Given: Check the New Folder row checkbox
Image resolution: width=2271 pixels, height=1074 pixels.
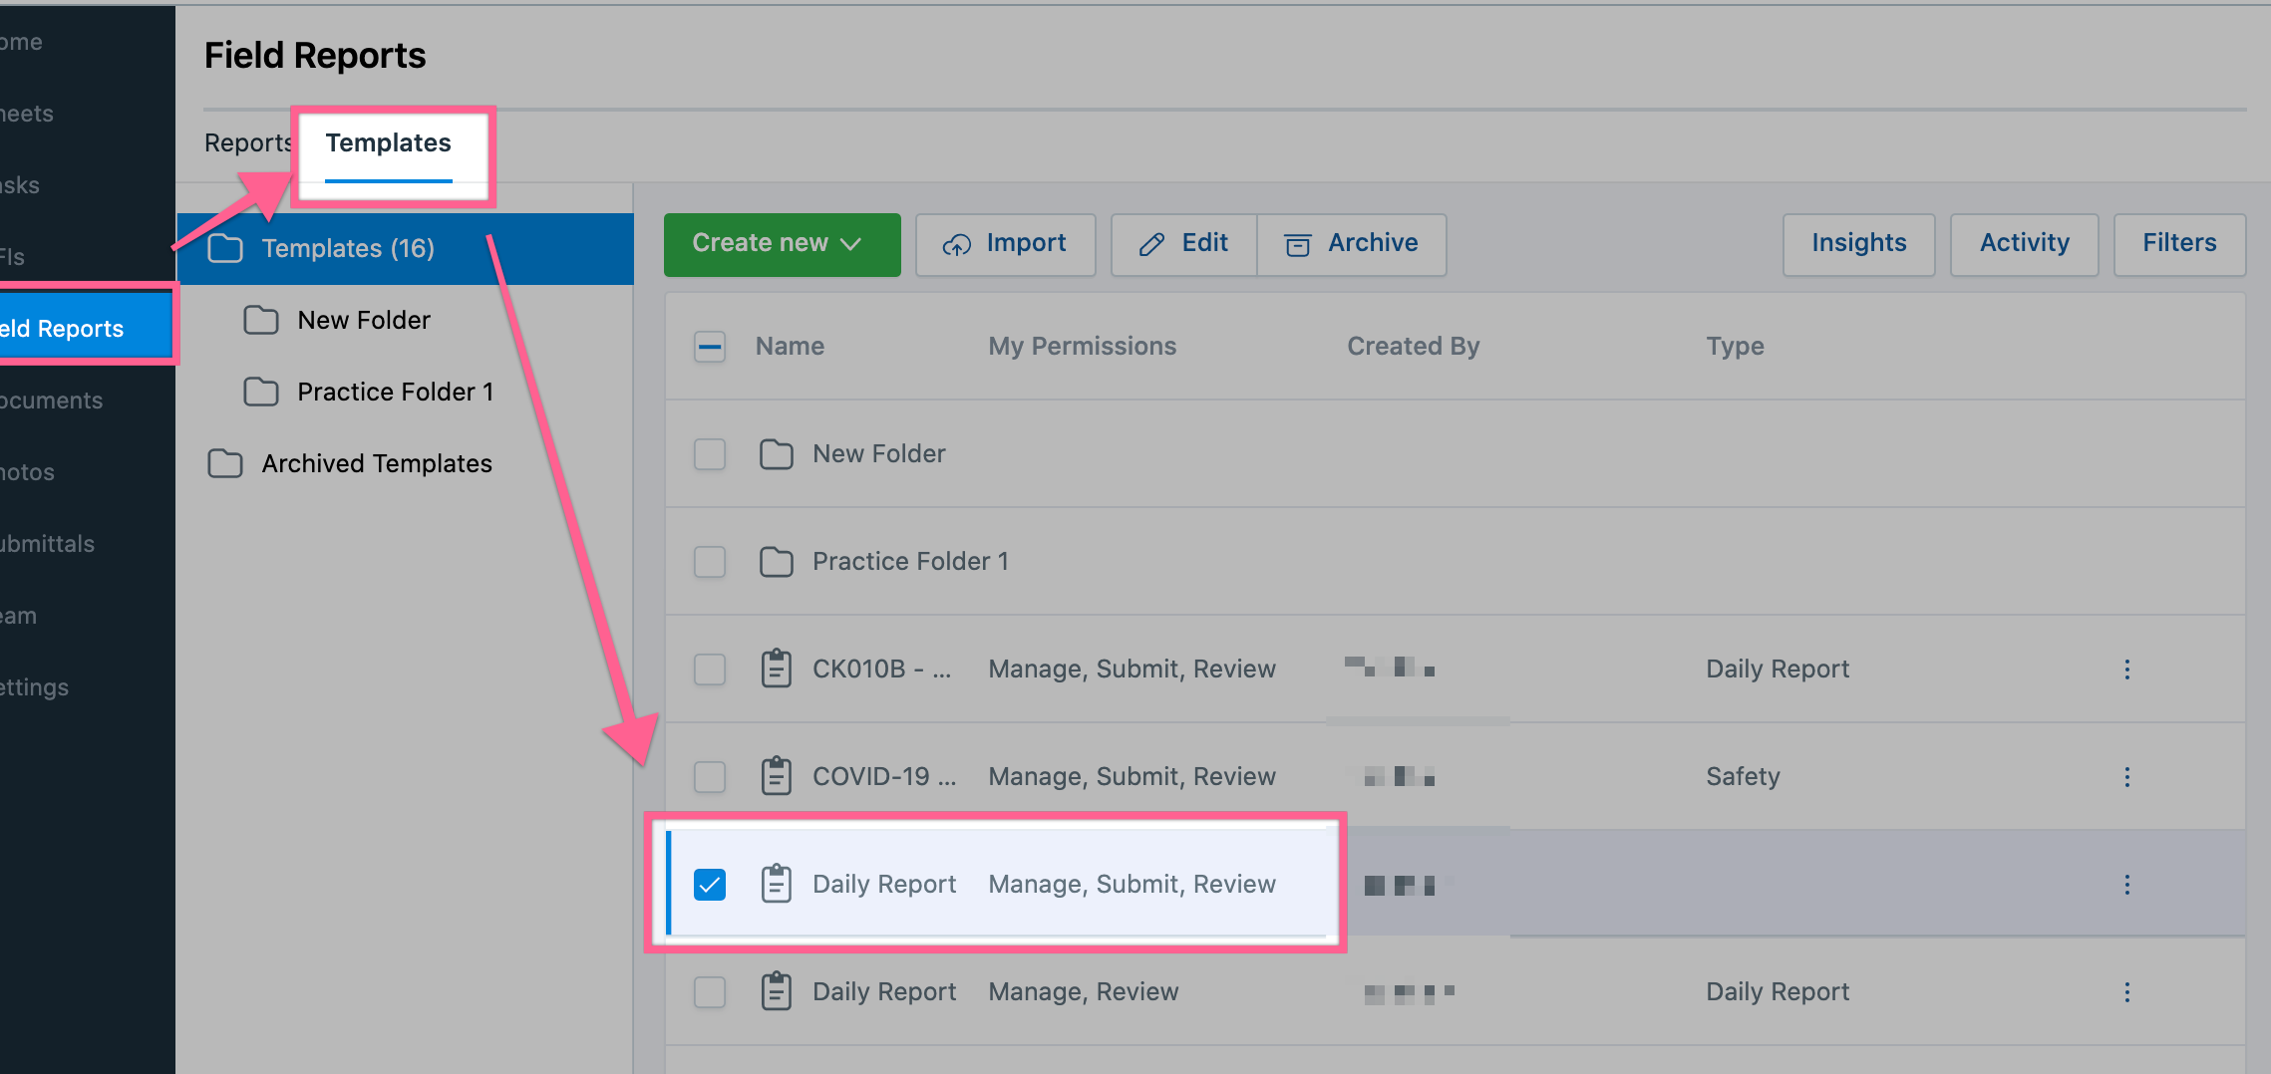Looking at the screenshot, I should pyautogui.click(x=709, y=454).
